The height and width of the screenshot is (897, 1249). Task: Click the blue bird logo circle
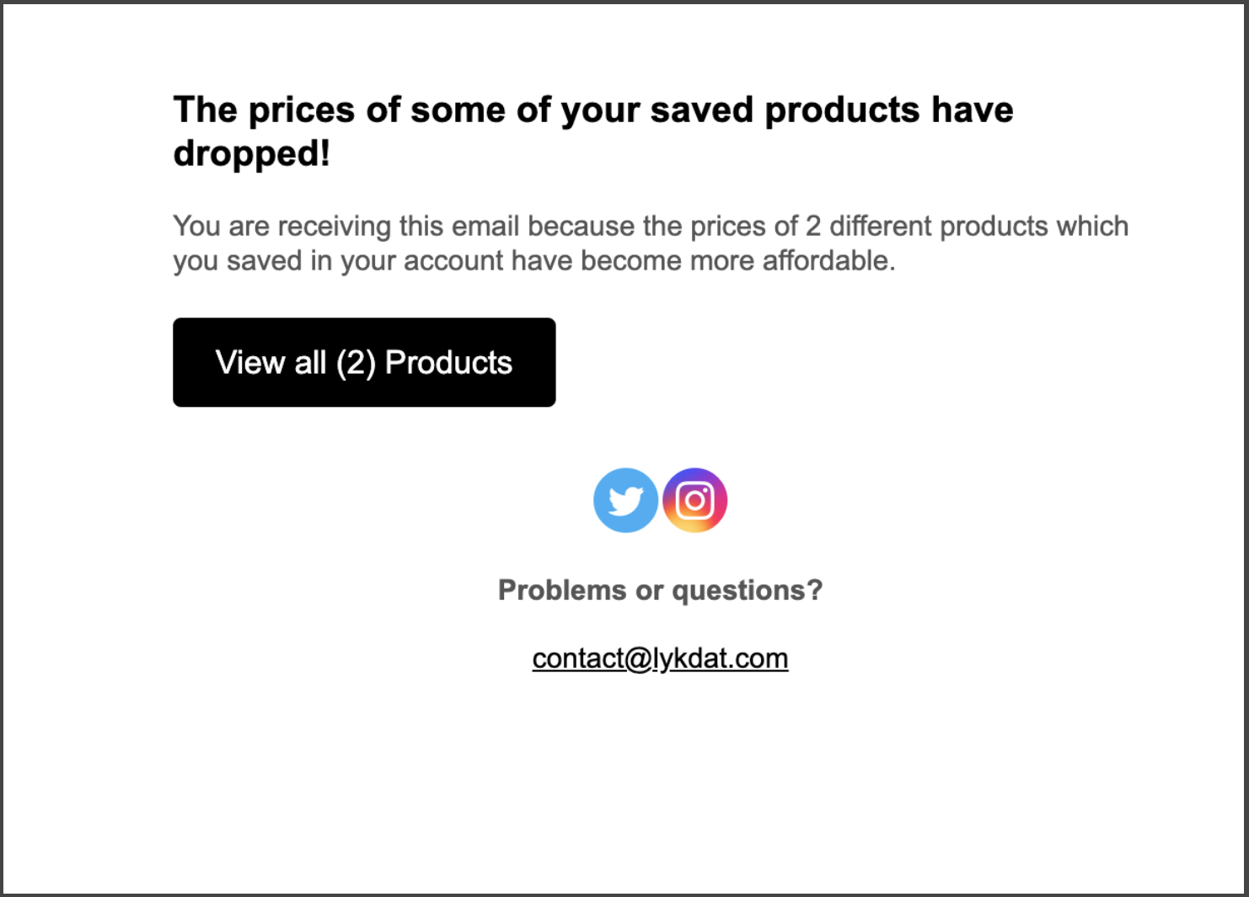tap(625, 500)
